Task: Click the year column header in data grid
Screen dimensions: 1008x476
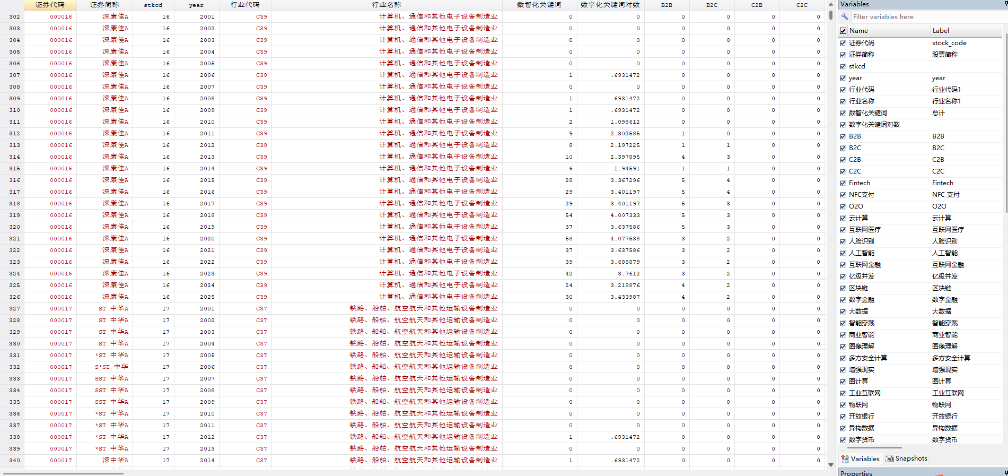Action: (196, 5)
